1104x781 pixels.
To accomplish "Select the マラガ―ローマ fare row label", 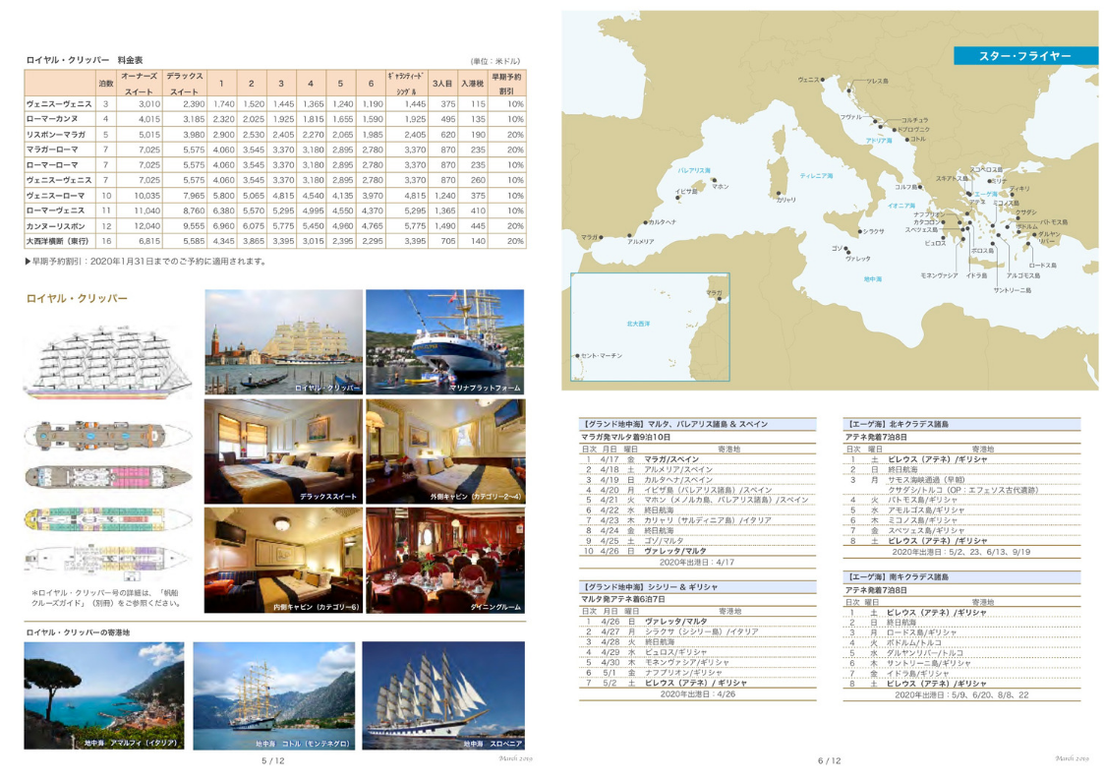I will pos(52,150).
